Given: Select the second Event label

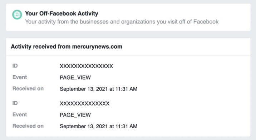Looking at the screenshot, I should pos(20,114).
